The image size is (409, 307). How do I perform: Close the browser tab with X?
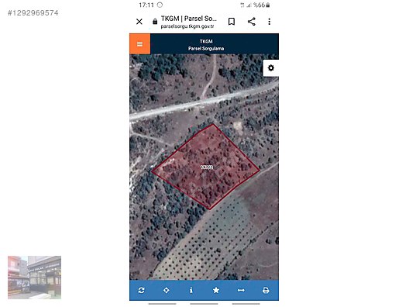coord(139,22)
